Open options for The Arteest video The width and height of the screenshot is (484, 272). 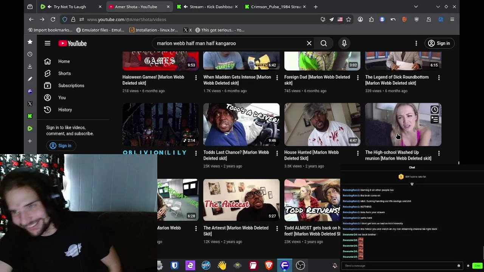[x=277, y=229]
